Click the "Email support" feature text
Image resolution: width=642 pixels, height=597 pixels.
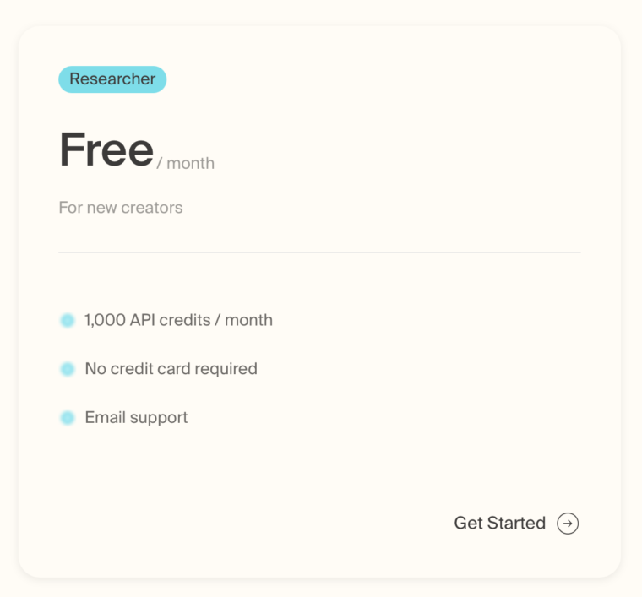tap(136, 418)
